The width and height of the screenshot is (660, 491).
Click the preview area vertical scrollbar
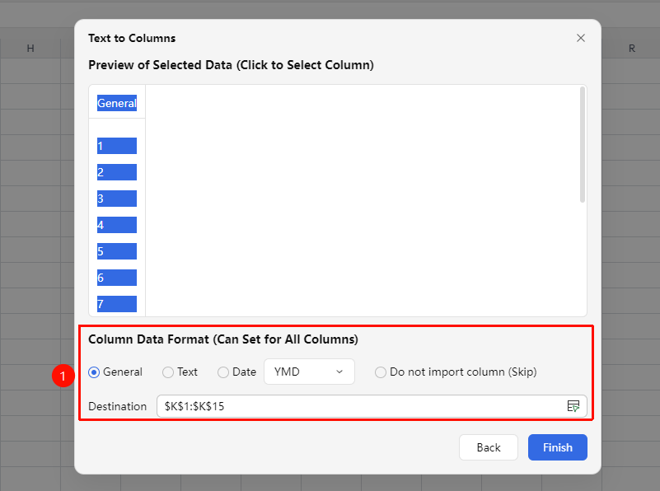coord(583,145)
